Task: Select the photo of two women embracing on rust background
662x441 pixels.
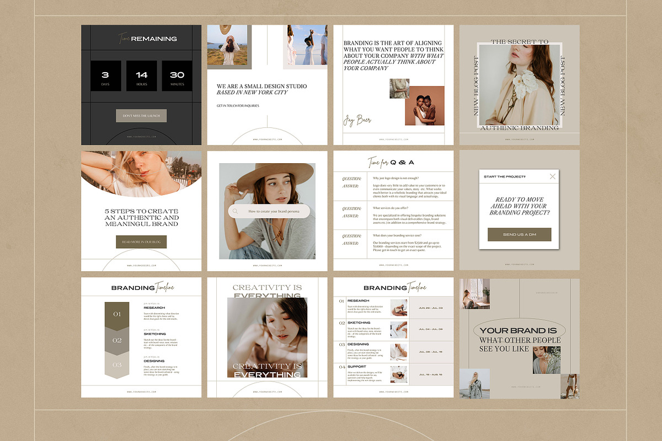Action: click(x=425, y=106)
